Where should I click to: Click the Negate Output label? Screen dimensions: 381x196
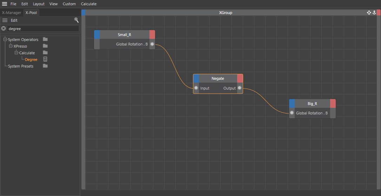tap(230, 88)
